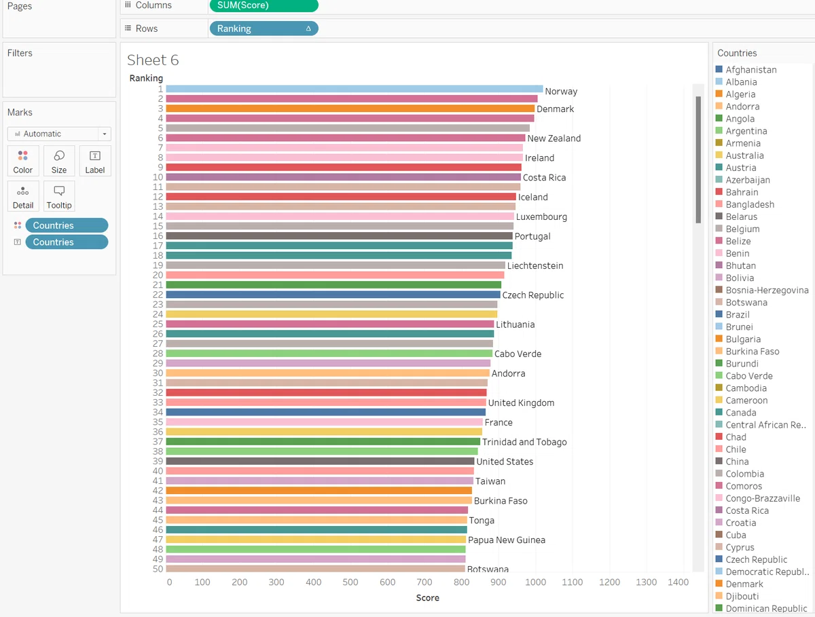Click the Luxembourg bar label

(541, 217)
